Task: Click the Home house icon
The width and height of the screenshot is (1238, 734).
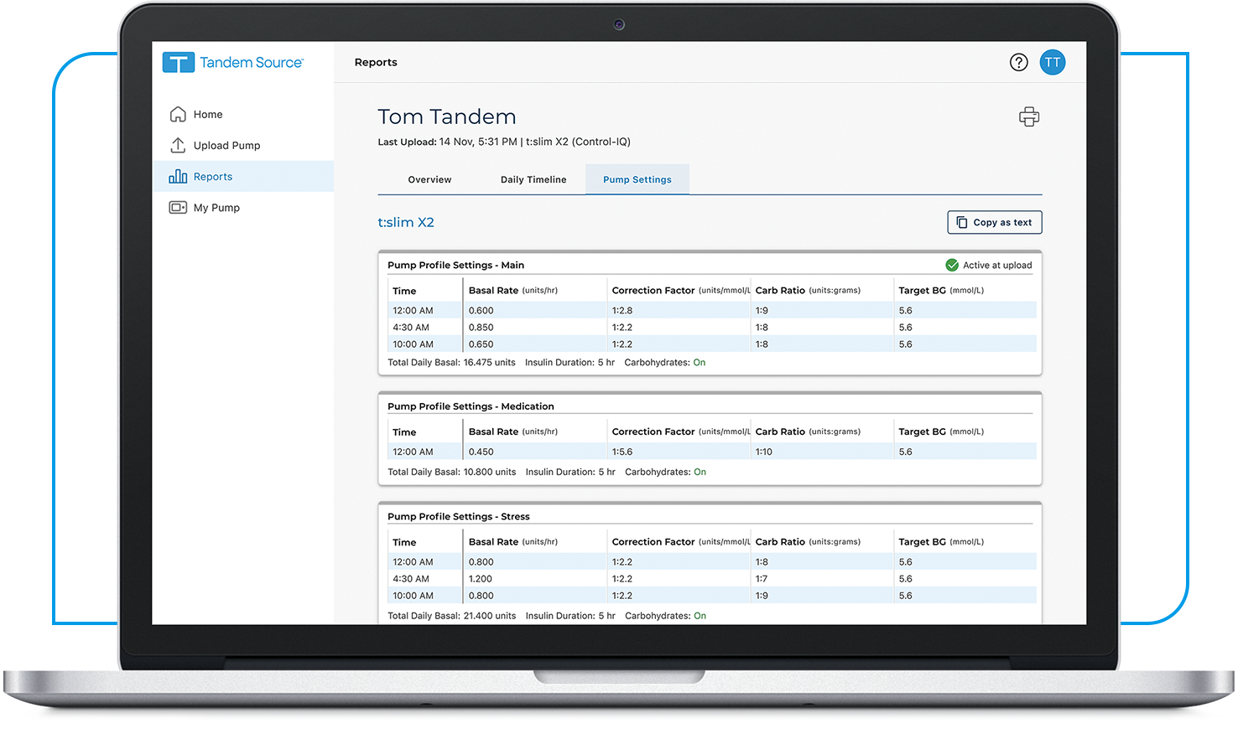Action: pyautogui.click(x=178, y=114)
